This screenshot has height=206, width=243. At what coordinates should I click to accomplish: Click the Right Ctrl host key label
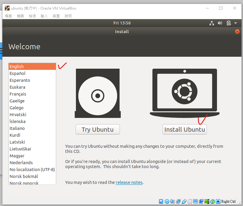click(228, 201)
